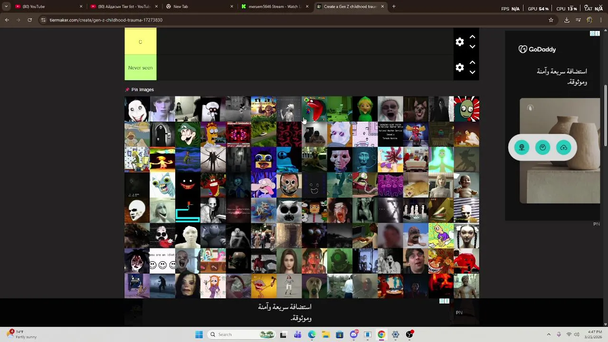608x342 pixels.
Task: Select the man with glasses talking image
Action: coord(416,261)
